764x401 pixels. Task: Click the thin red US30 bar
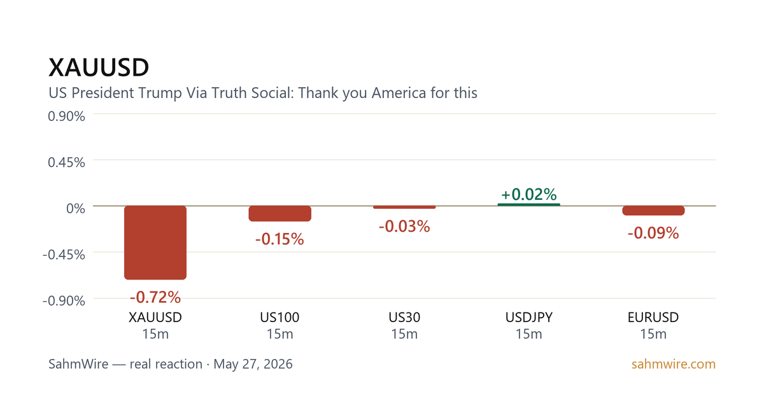(x=404, y=207)
